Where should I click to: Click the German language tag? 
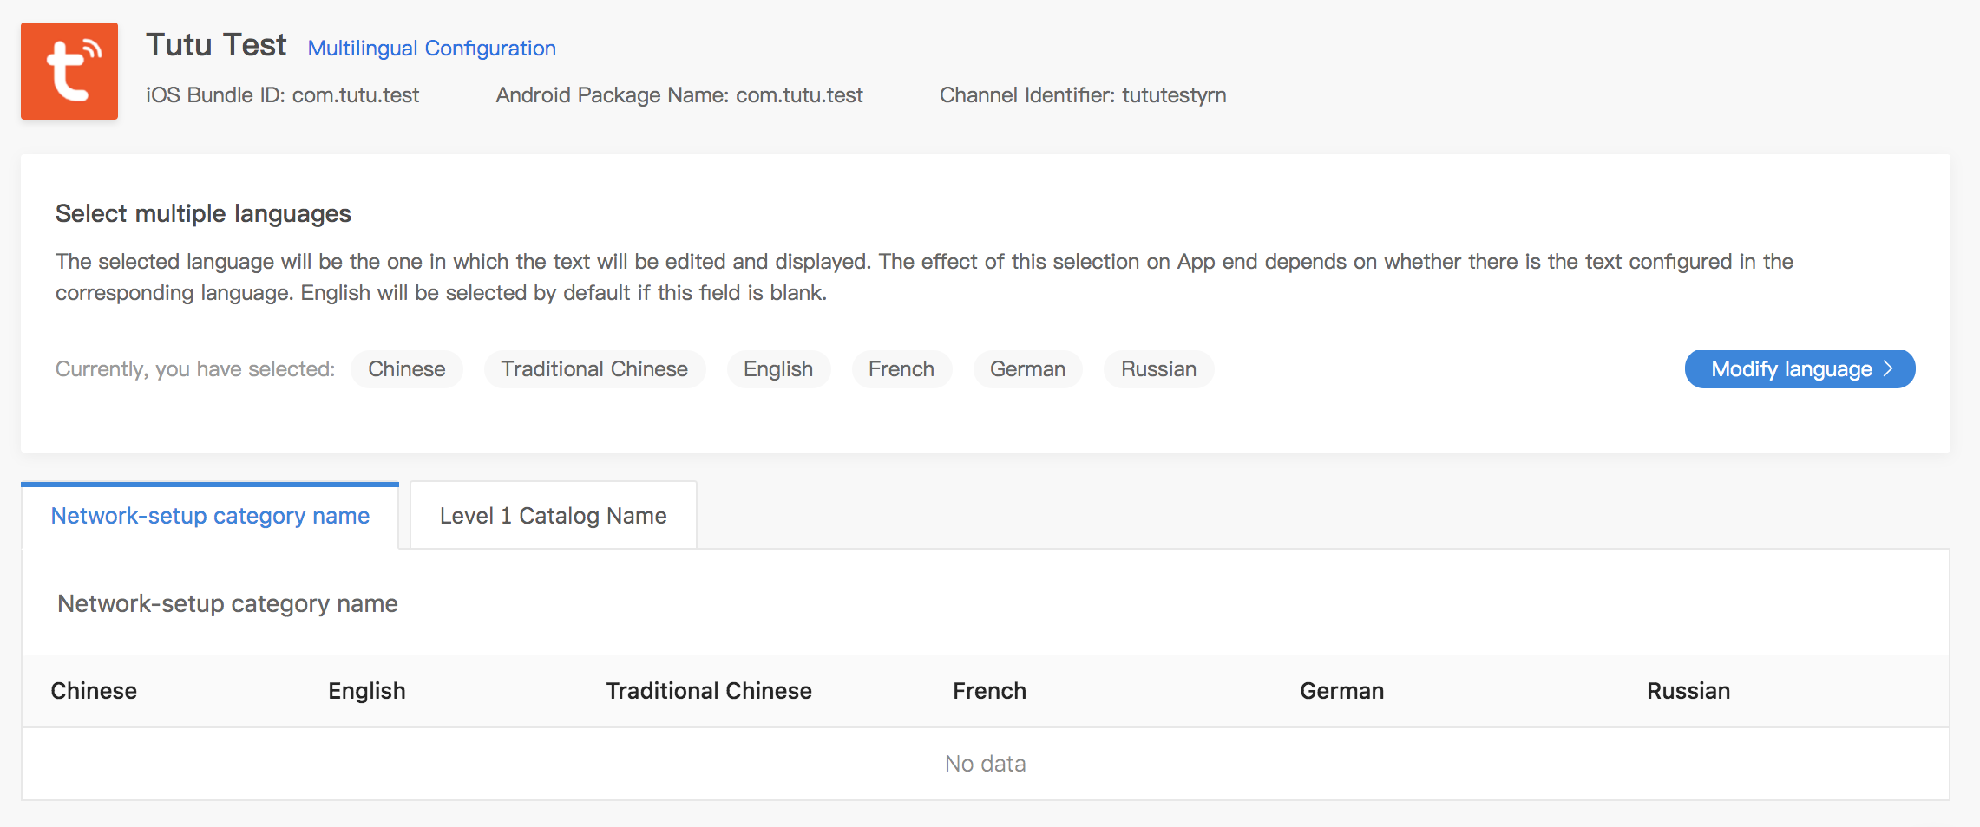(1027, 369)
